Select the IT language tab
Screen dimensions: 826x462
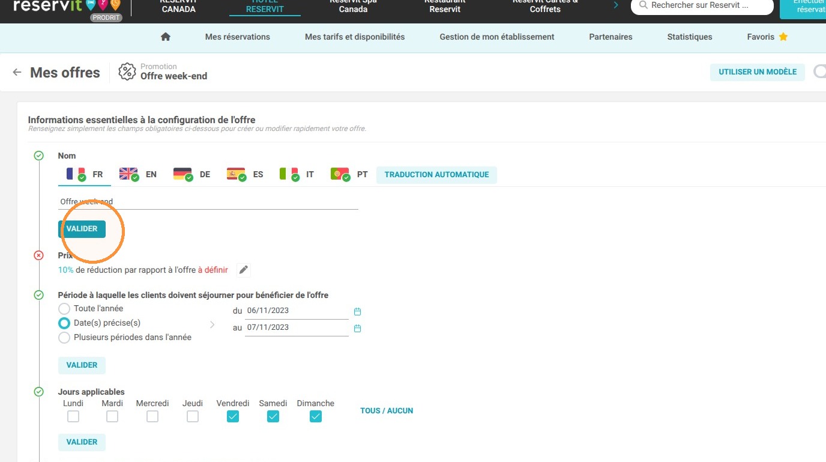(x=297, y=174)
